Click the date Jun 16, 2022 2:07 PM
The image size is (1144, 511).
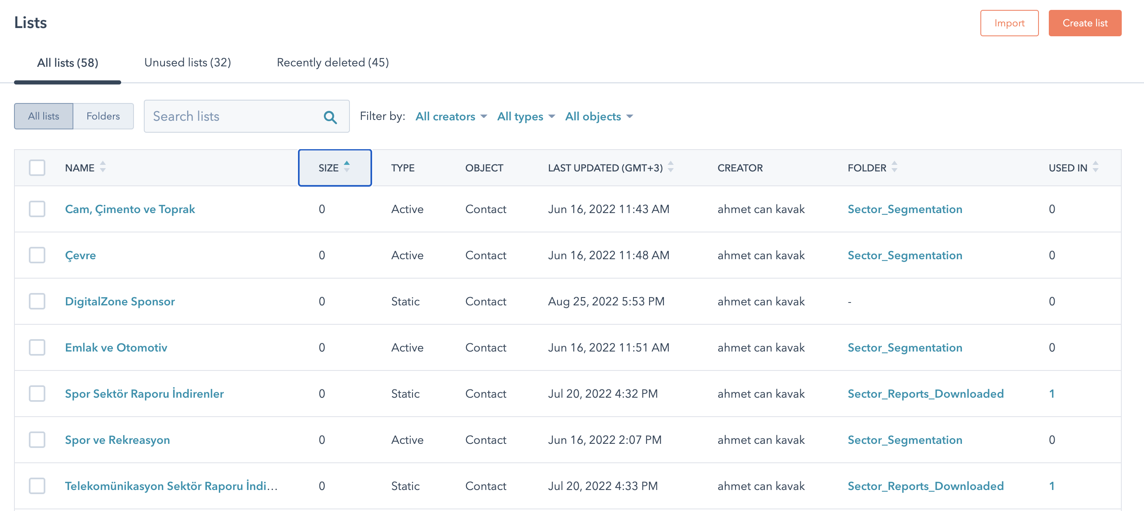pyautogui.click(x=605, y=440)
